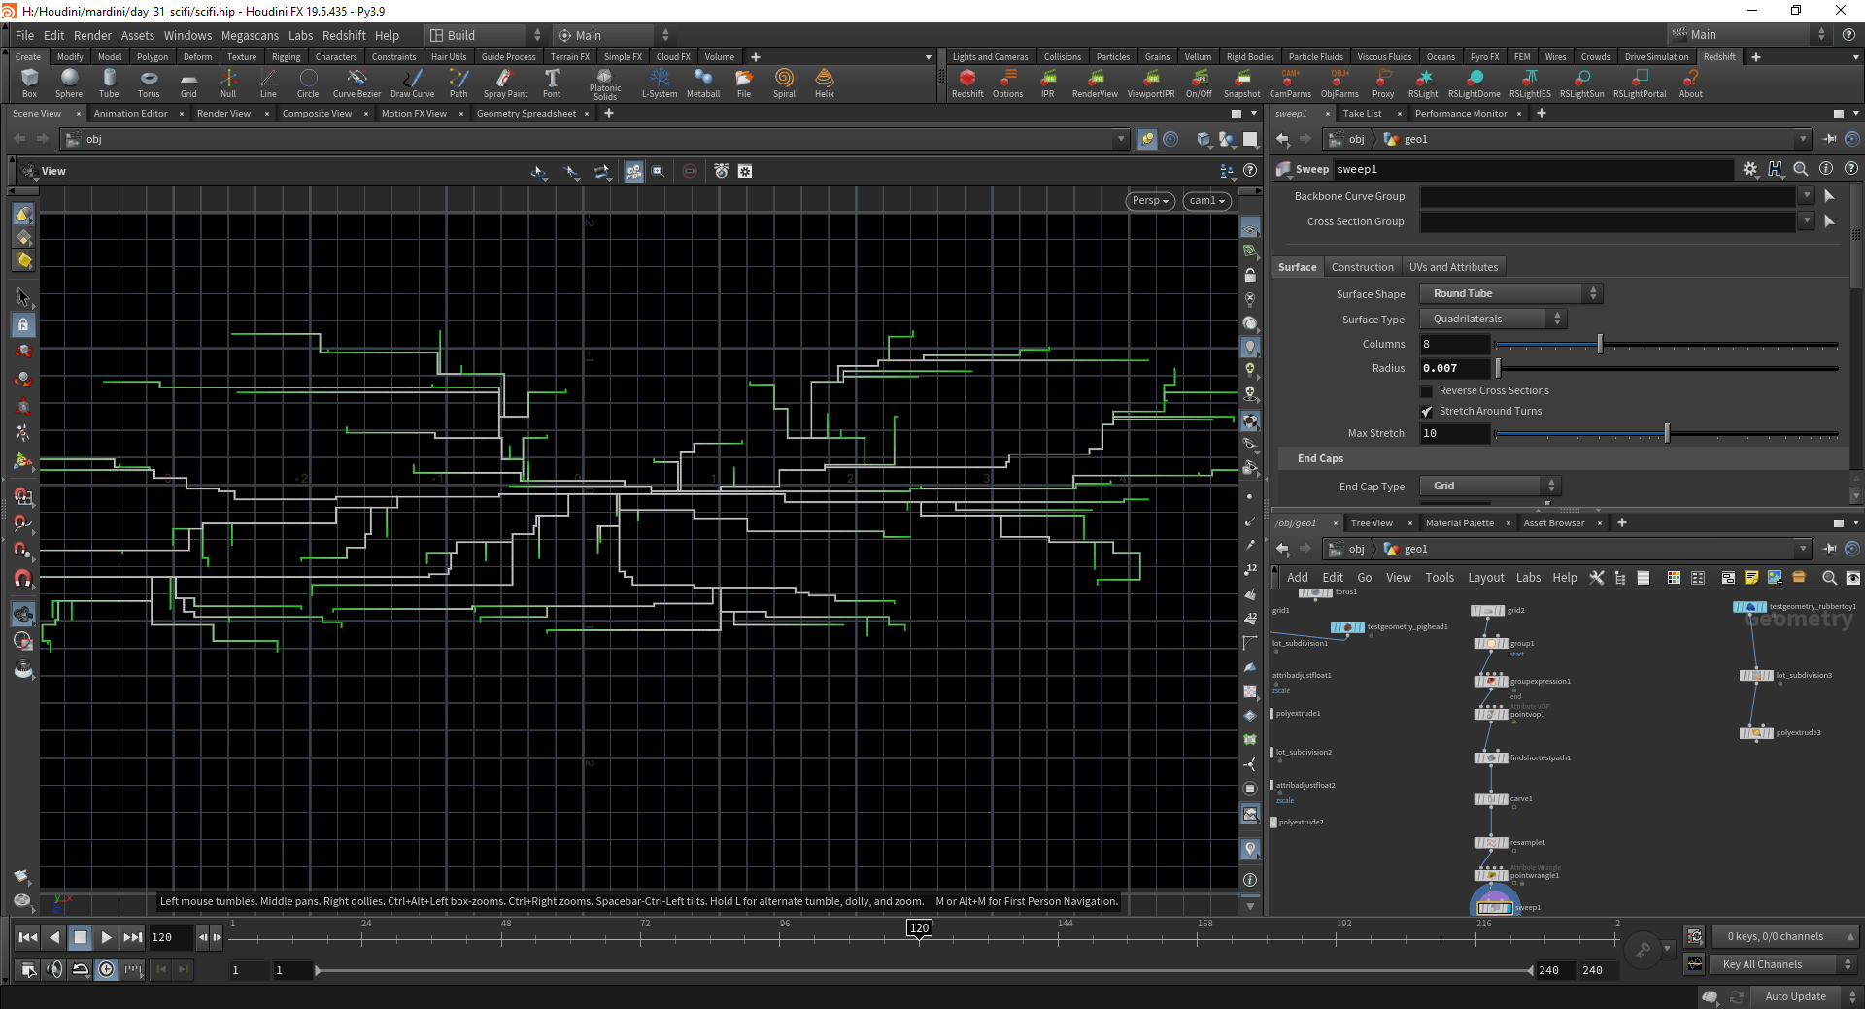Add an RSLightDome light

tap(1475, 83)
